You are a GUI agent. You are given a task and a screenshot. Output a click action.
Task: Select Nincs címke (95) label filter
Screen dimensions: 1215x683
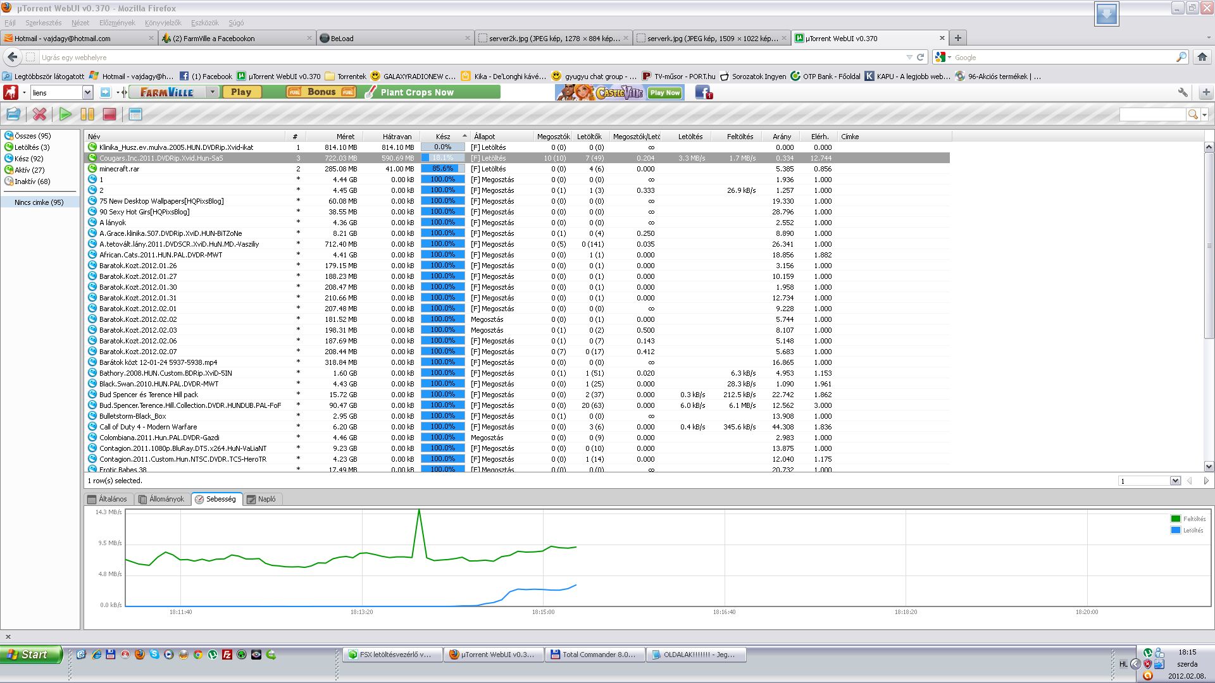pos(39,202)
